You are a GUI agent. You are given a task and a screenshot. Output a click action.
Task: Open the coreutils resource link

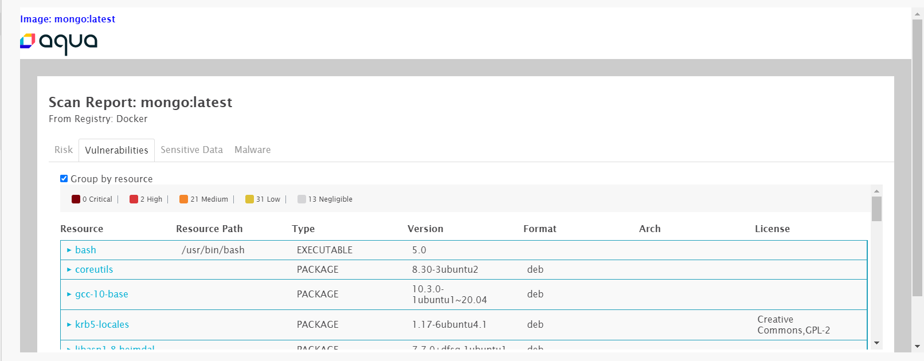click(94, 270)
